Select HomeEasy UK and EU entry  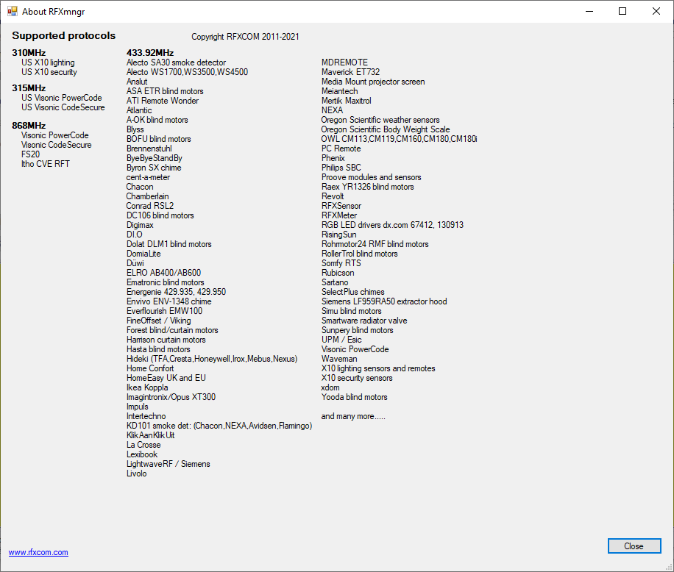pyautogui.click(x=166, y=378)
